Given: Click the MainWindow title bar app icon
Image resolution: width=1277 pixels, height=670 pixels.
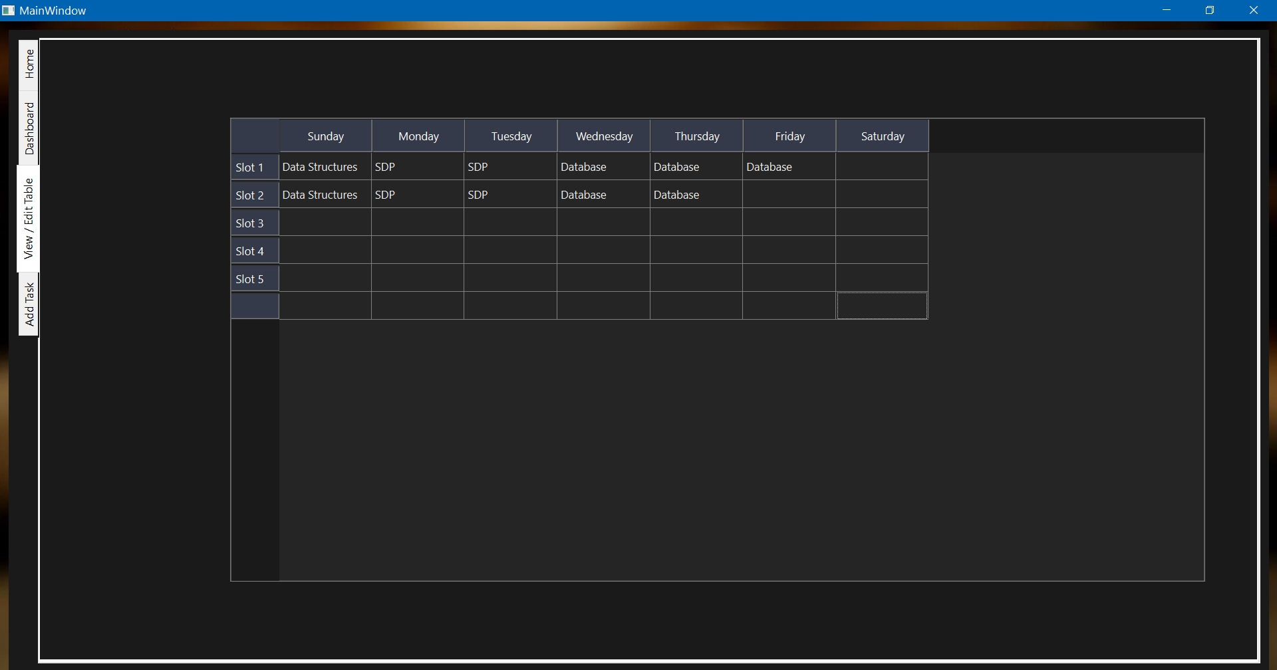Looking at the screenshot, I should pyautogui.click(x=9, y=11).
